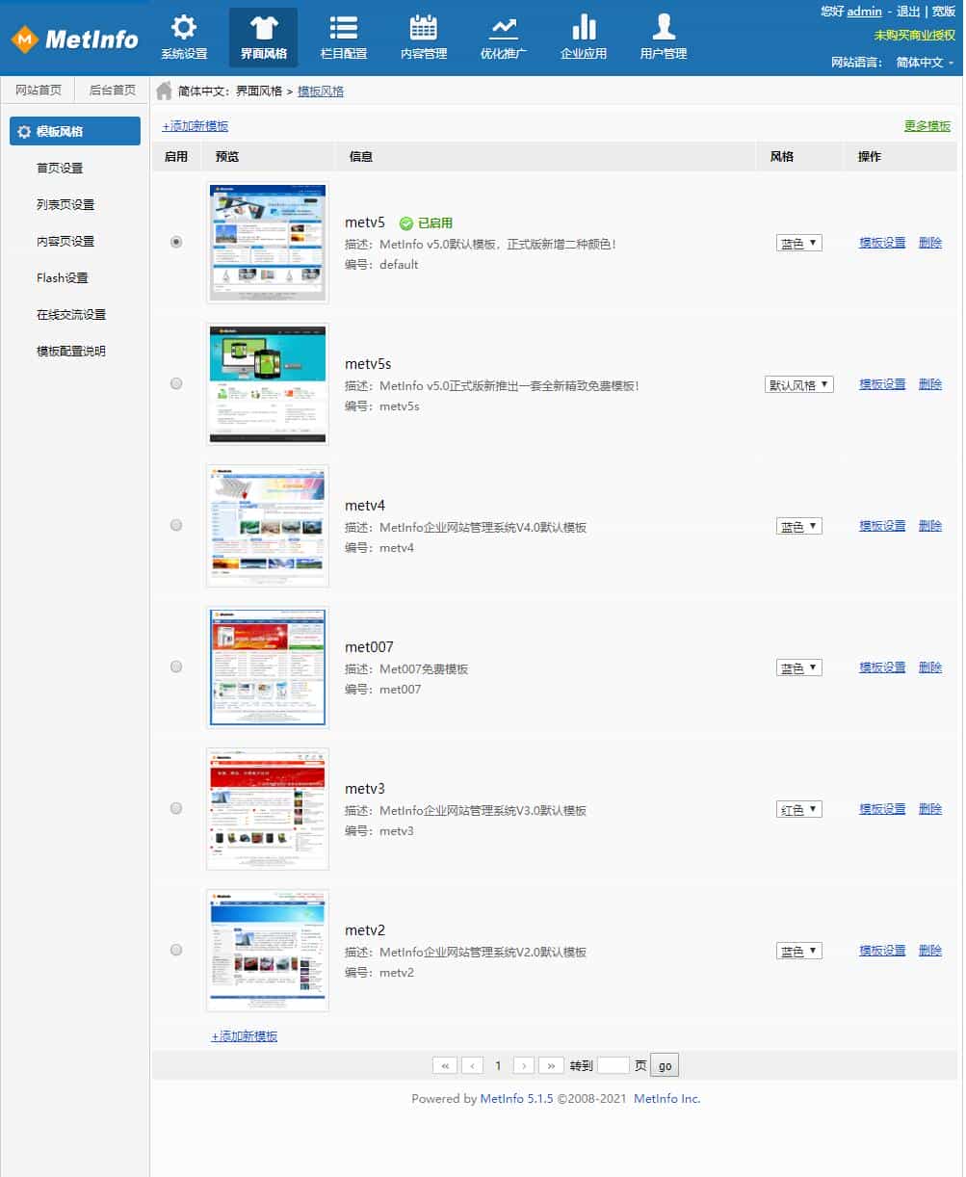Delete the metv5s template
The image size is (966, 1177).
coord(930,384)
